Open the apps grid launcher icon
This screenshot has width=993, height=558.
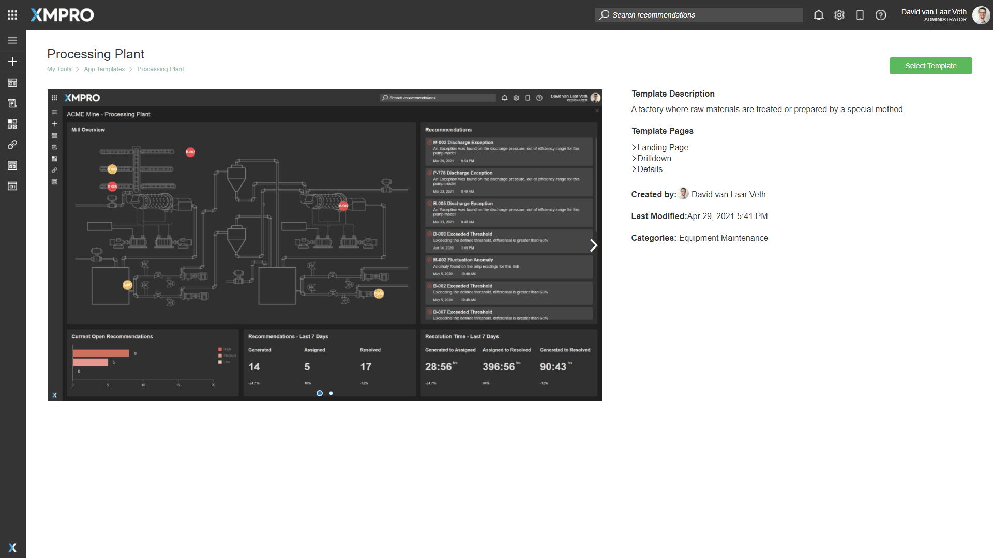coord(12,15)
